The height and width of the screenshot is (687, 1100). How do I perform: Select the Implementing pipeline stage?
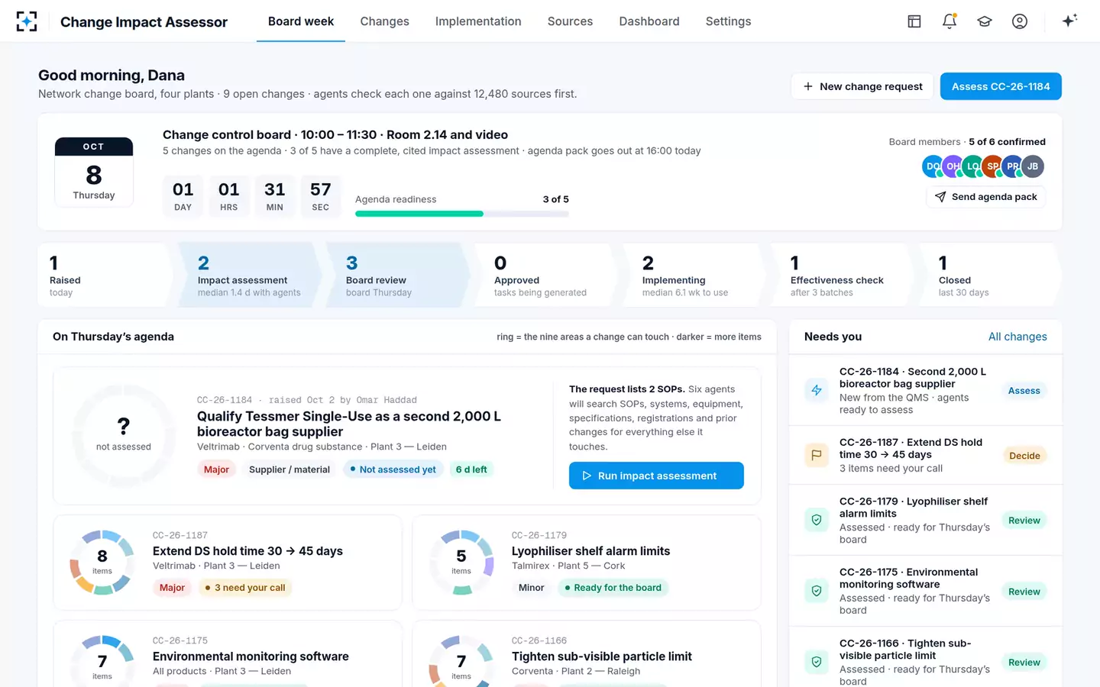coord(693,275)
